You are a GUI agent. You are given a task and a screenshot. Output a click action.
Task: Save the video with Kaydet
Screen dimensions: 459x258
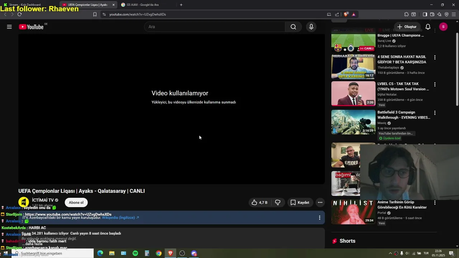click(300, 202)
